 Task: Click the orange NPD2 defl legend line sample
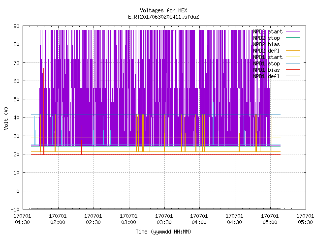pos(293,50)
